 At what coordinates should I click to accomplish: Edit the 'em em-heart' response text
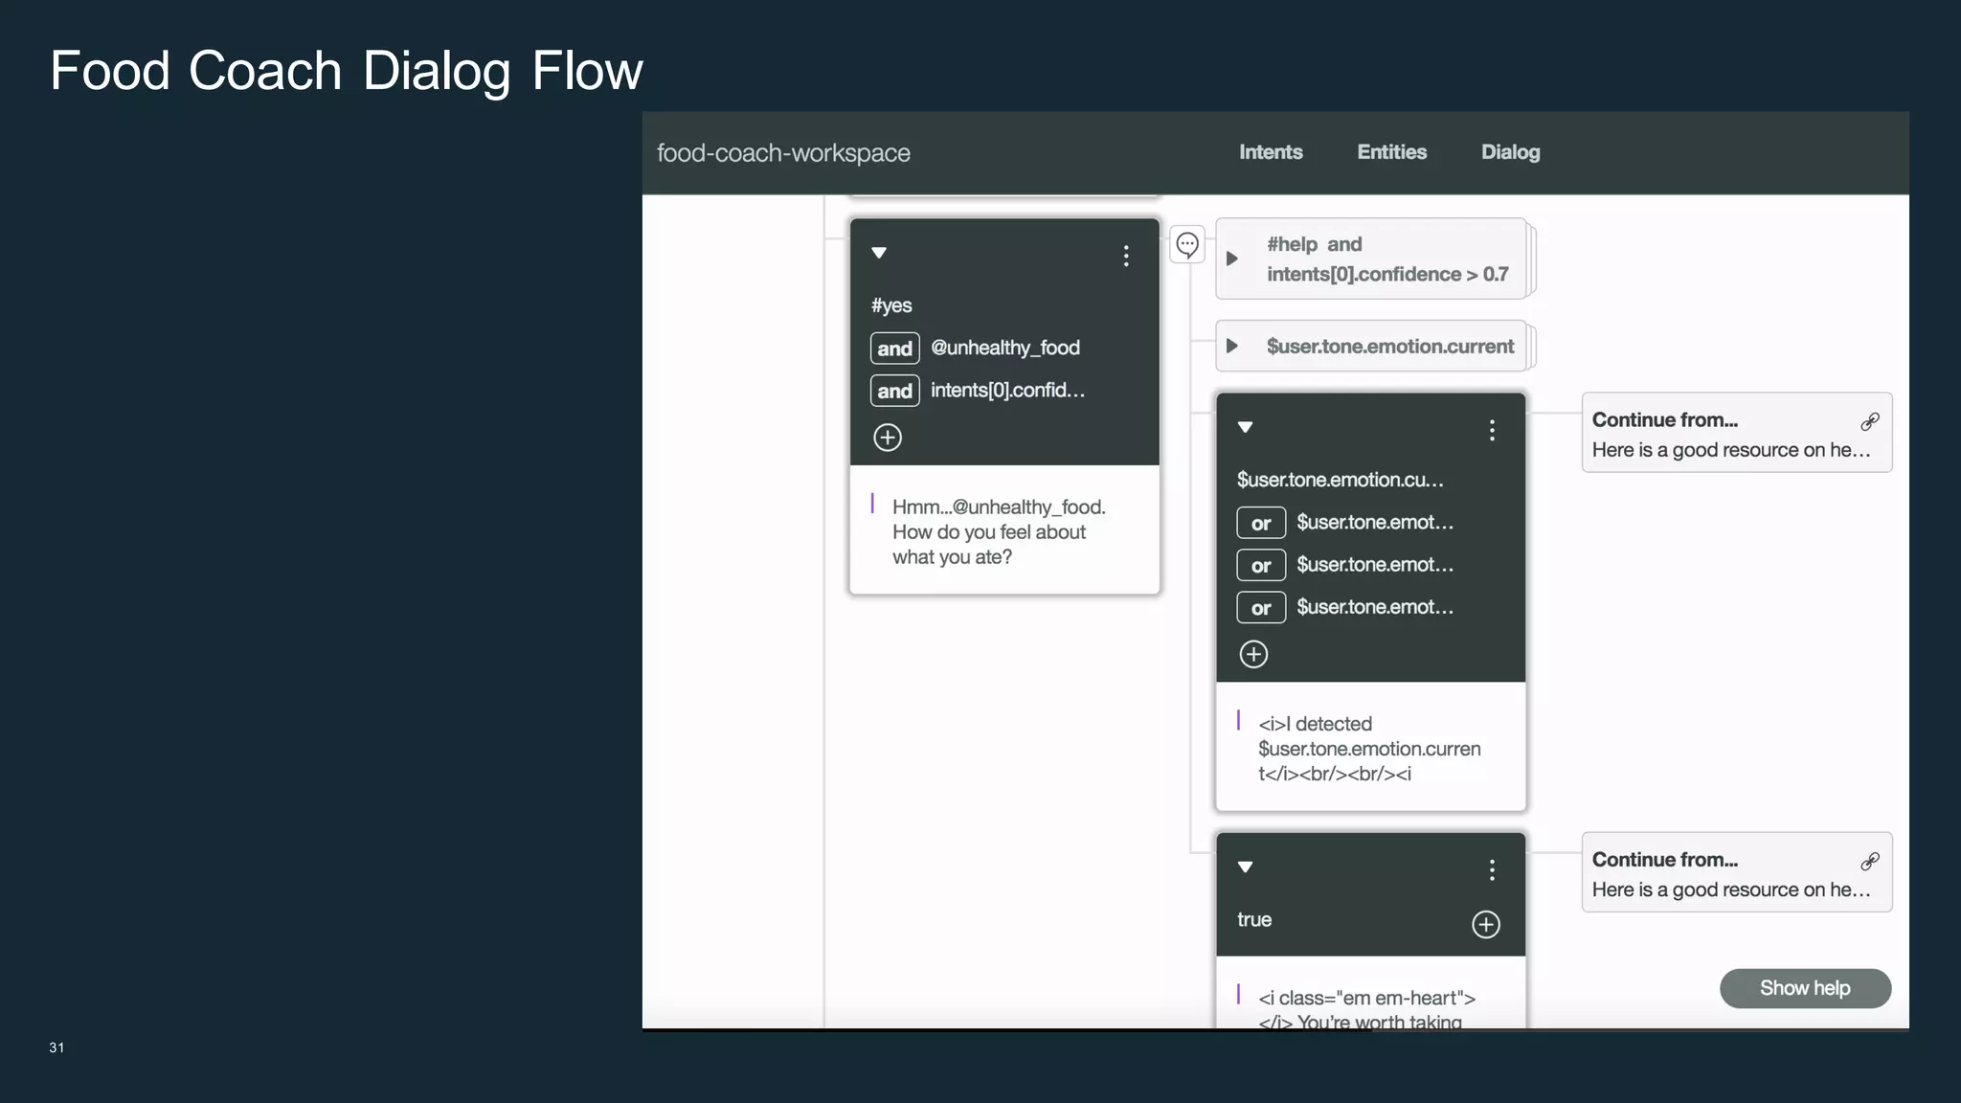click(1367, 1009)
